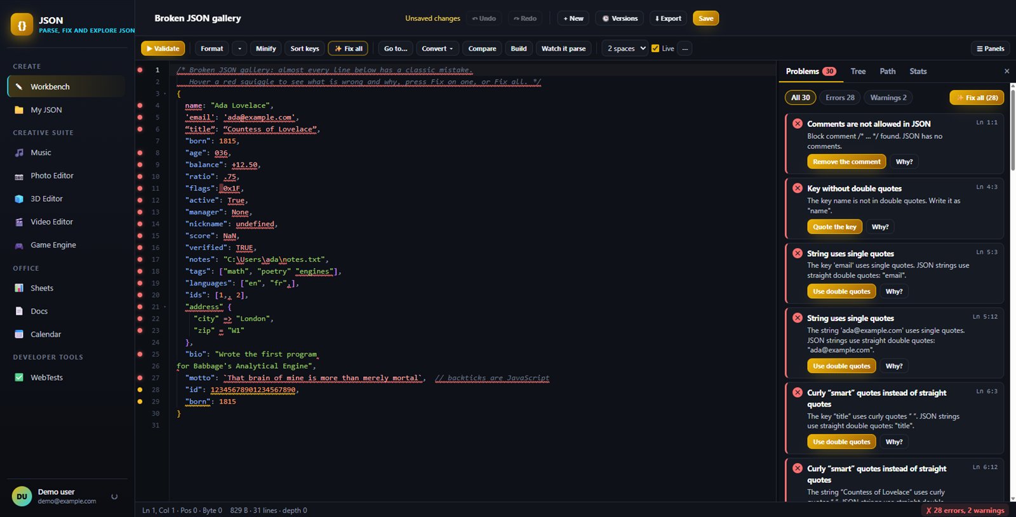Screen dimensions: 1016x517
Task: Open the Calendar app
Action: (x=66, y=334)
